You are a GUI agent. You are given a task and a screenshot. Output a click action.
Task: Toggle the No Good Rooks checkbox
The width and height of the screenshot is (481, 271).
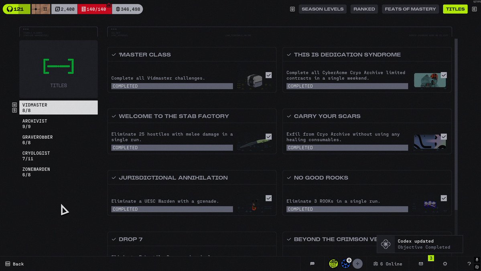click(x=444, y=198)
